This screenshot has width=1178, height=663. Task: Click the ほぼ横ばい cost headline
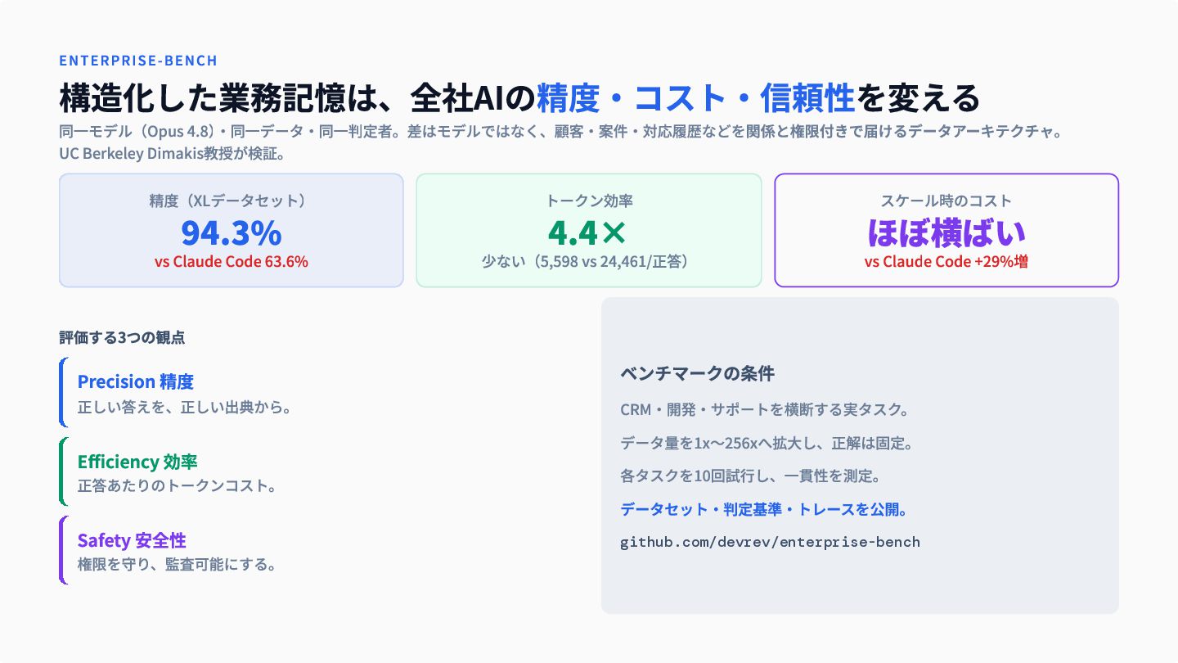pyautogui.click(x=946, y=233)
